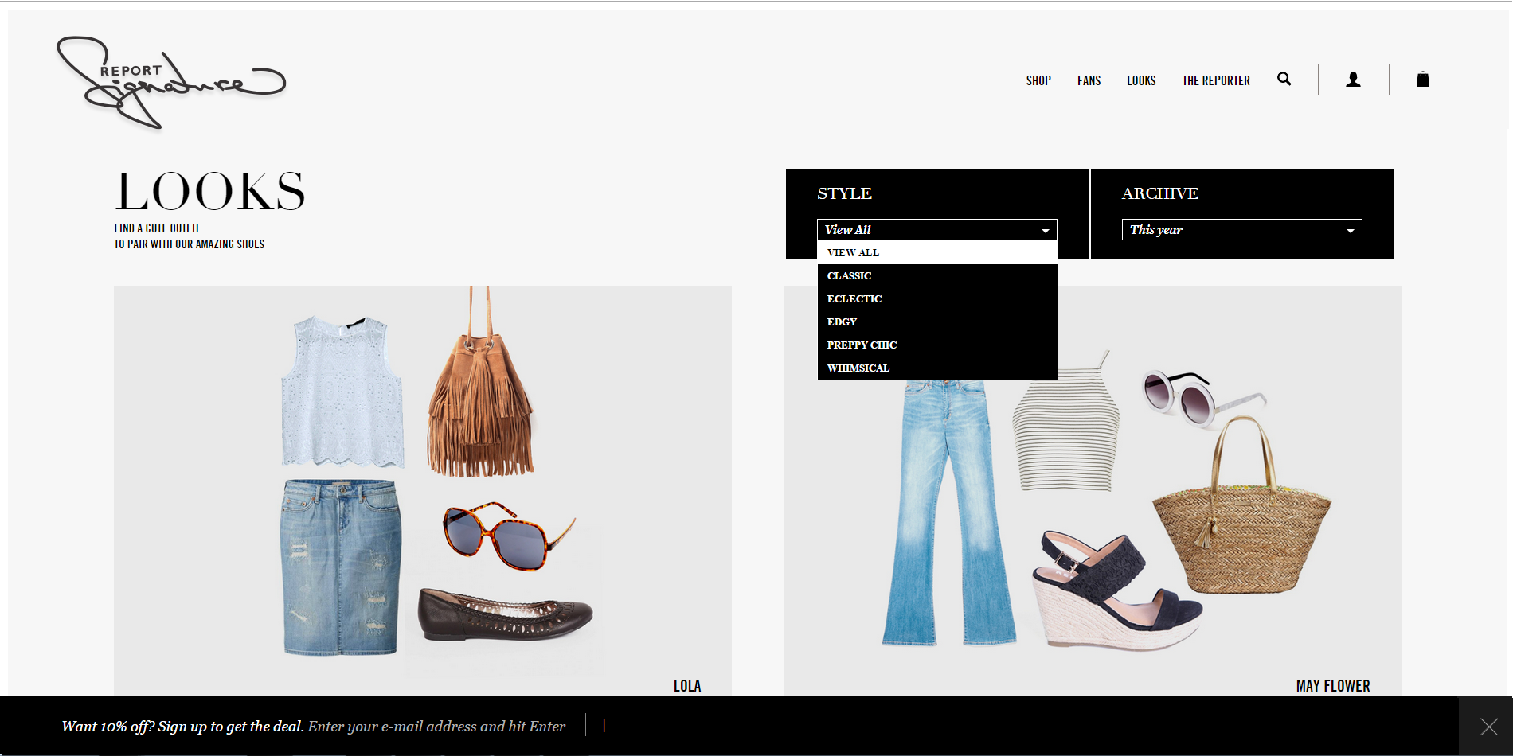The image size is (1513, 756).
Task: Click the user account icon
Action: [x=1353, y=80]
